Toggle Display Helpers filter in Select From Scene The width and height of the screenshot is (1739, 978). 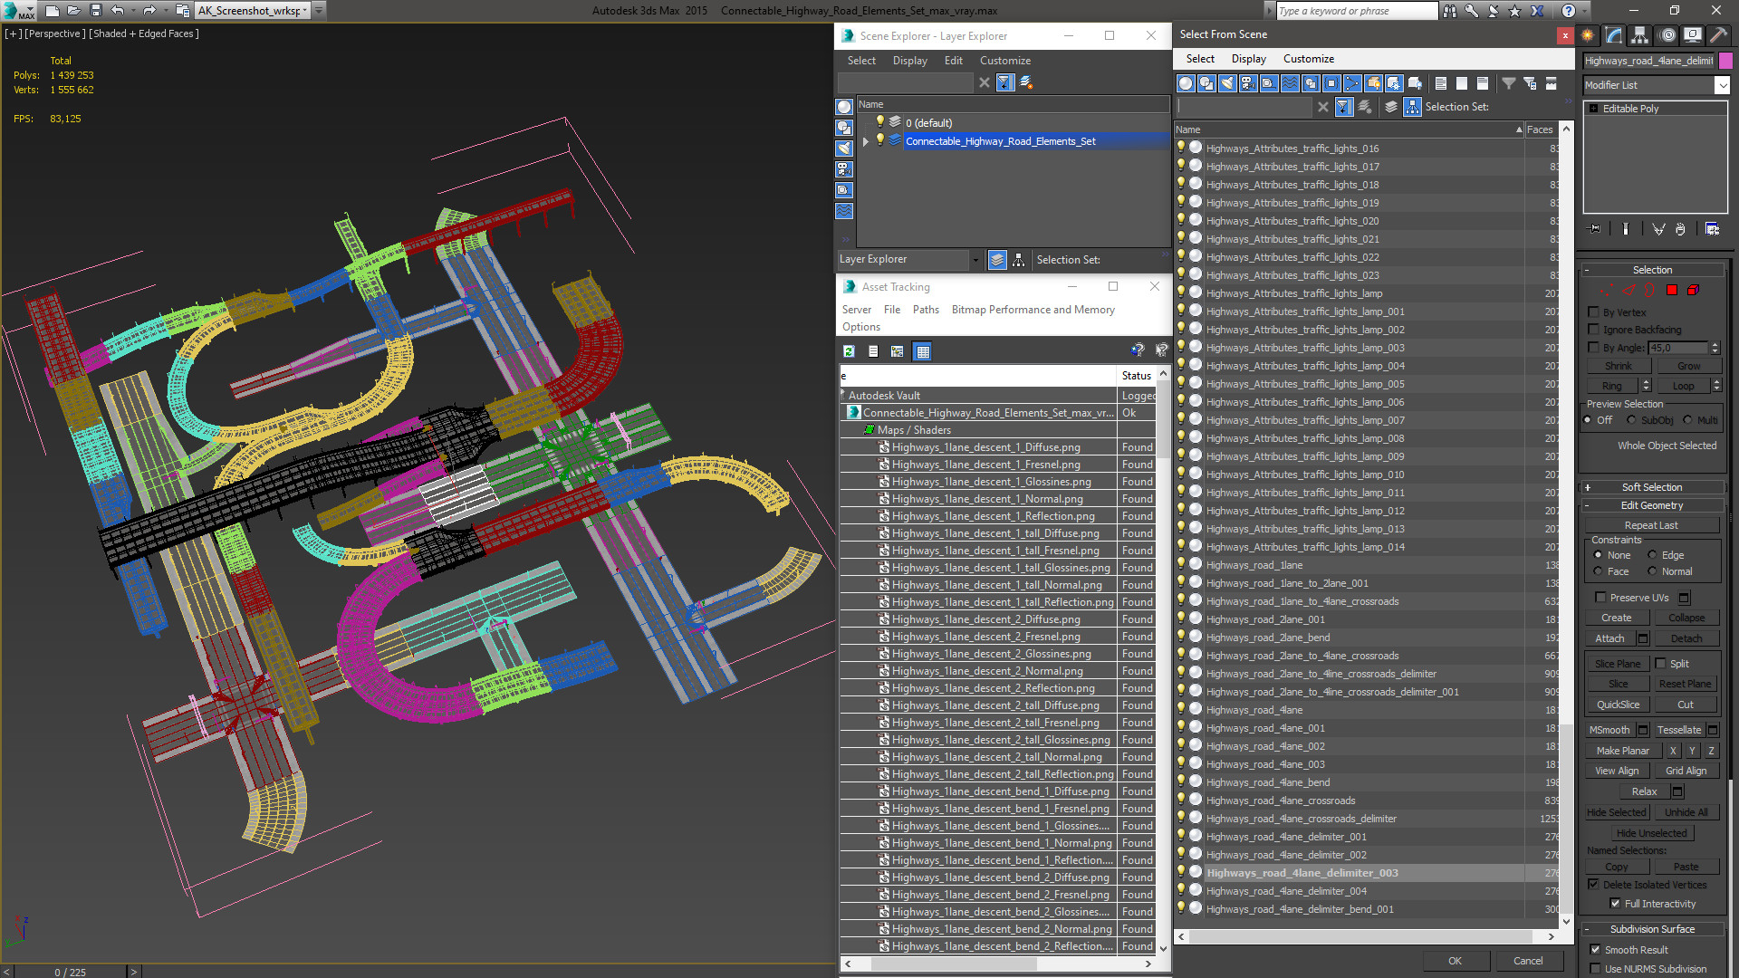click(x=1269, y=83)
